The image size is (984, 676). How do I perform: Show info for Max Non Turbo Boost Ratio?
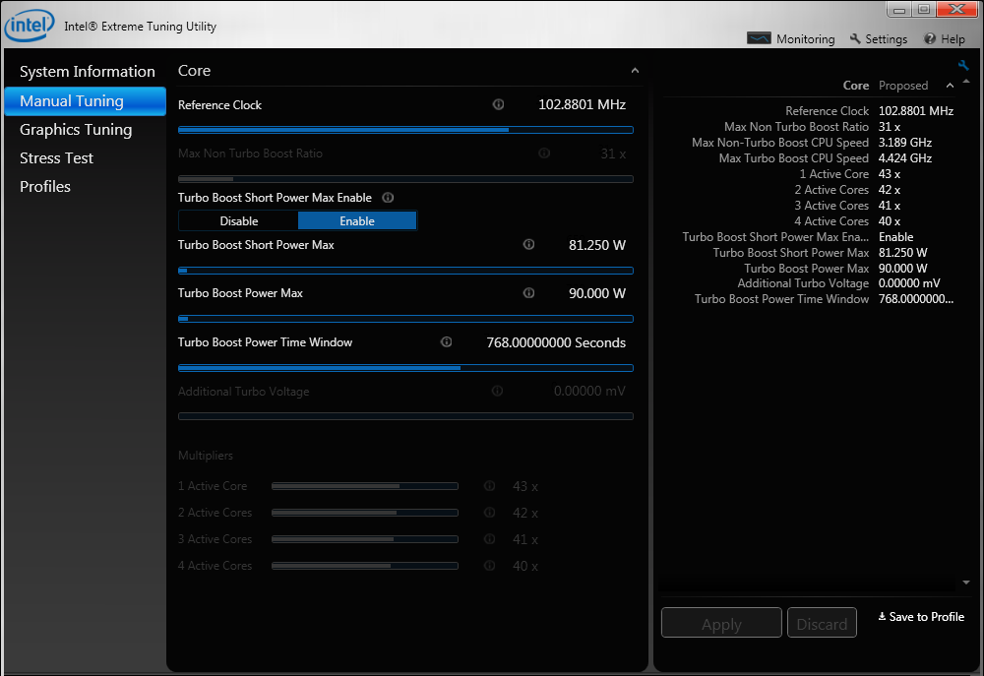click(544, 154)
